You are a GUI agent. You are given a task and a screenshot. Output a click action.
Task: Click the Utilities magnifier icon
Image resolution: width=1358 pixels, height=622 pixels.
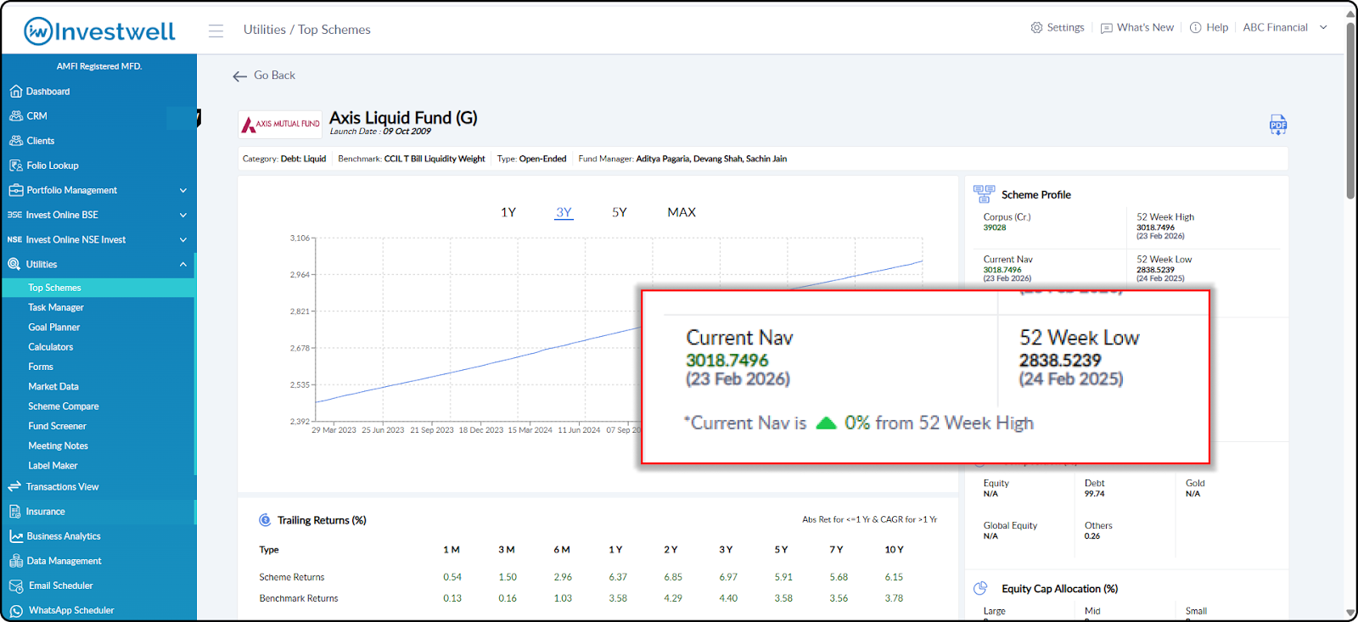coord(14,264)
